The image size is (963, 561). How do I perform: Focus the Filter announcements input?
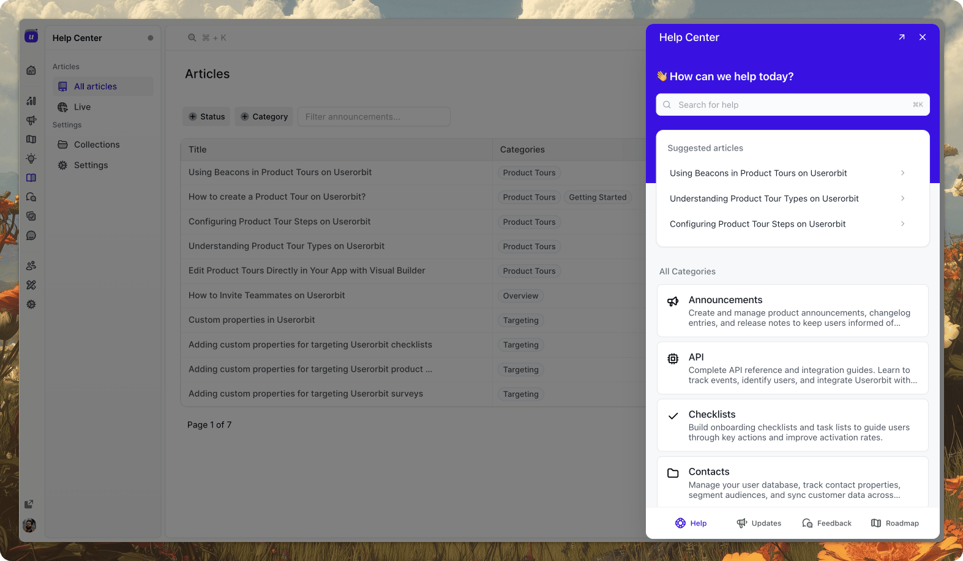(x=374, y=117)
